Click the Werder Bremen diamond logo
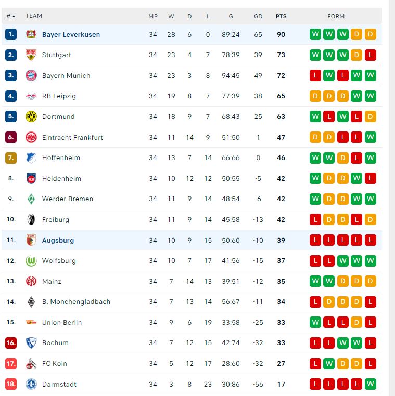 [31, 199]
